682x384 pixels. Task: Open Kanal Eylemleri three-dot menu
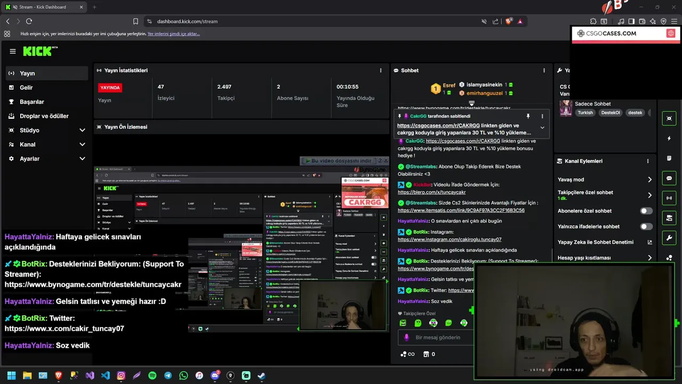tap(648, 161)
